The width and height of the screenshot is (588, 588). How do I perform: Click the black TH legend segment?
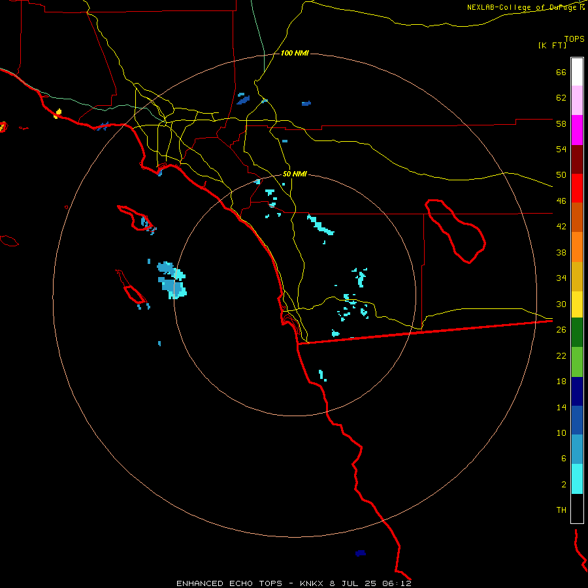tap(577, 508)
